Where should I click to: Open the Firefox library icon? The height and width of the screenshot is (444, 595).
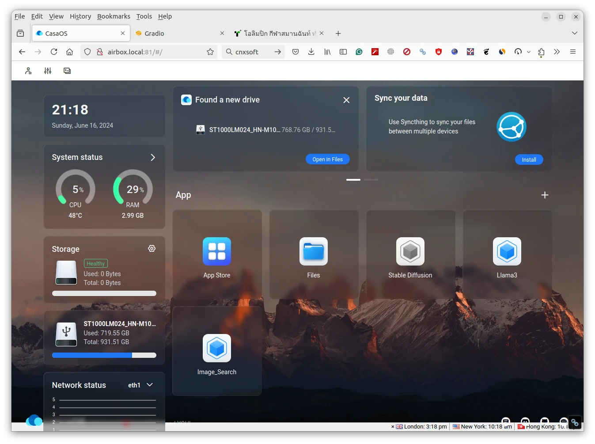tap(327, 52)
